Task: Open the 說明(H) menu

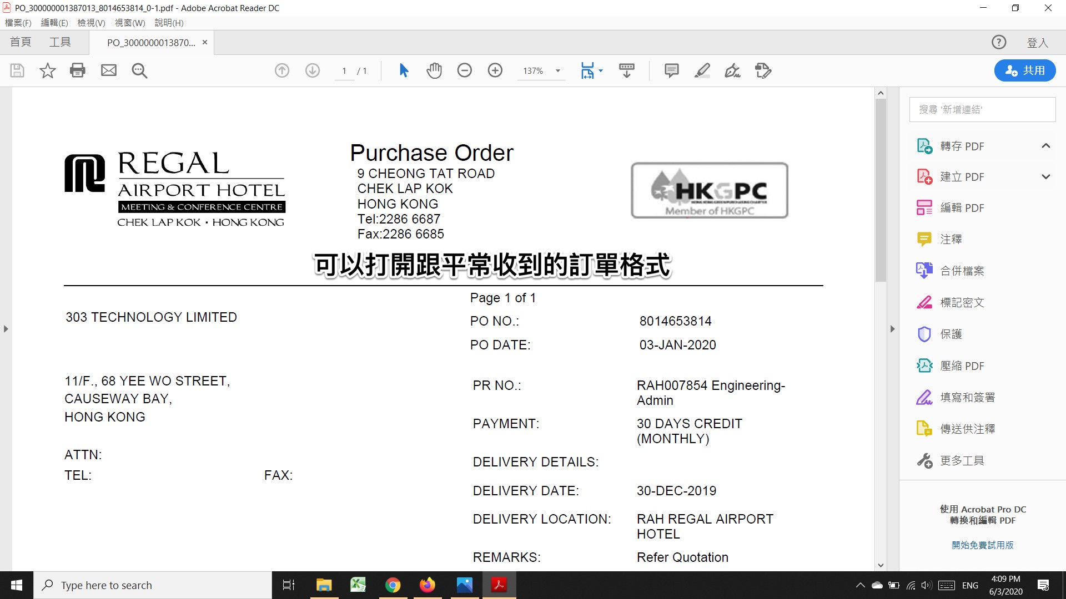Action: click(x=169, y=23)
